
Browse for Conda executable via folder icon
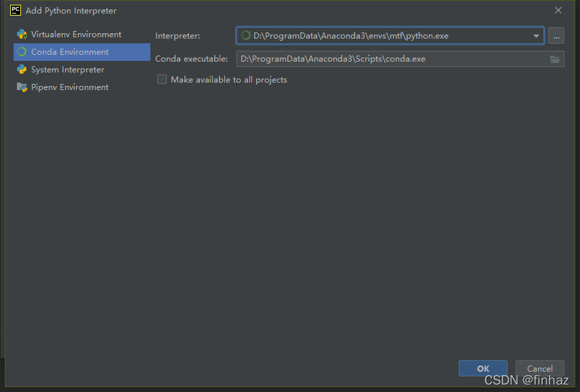pyautogui.click(x=554, y=59)
